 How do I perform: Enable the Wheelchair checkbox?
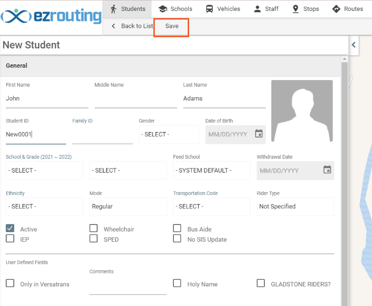click(x=93, y=228)
